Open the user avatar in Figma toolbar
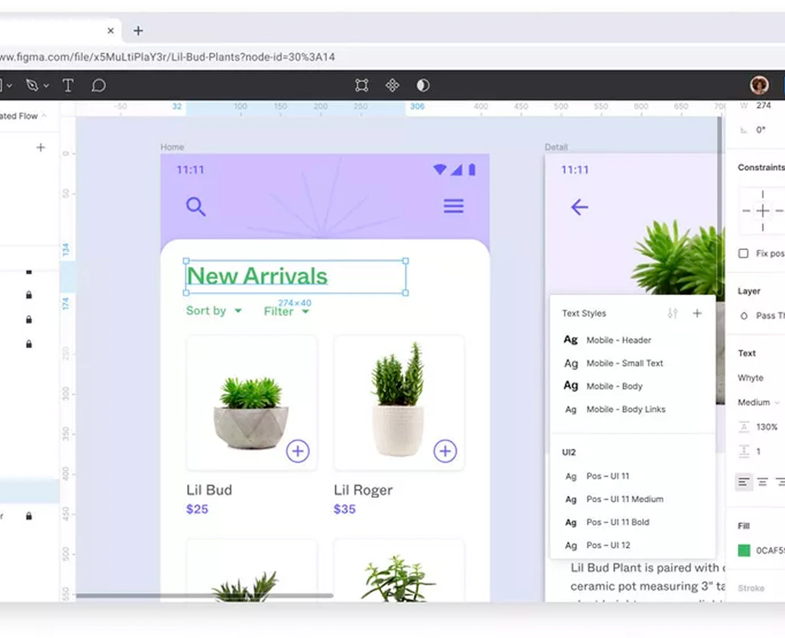785x638 pixels. [759, 85]
